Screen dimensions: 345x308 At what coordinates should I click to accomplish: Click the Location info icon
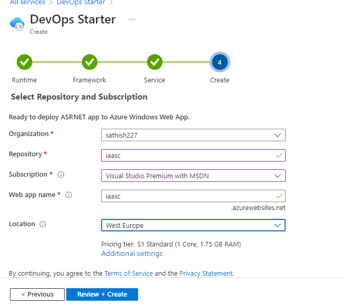point(43,224)
